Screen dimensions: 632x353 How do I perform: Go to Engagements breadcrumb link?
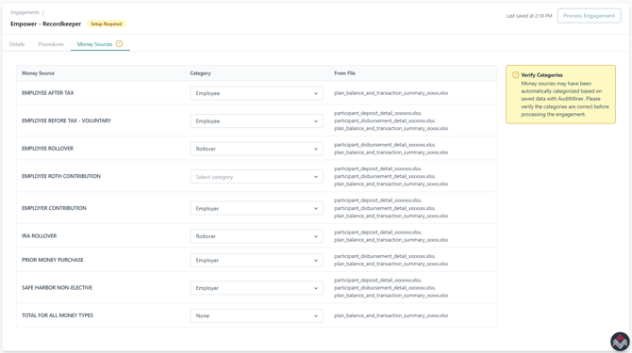pyautogui.click(x=25, y=12)
